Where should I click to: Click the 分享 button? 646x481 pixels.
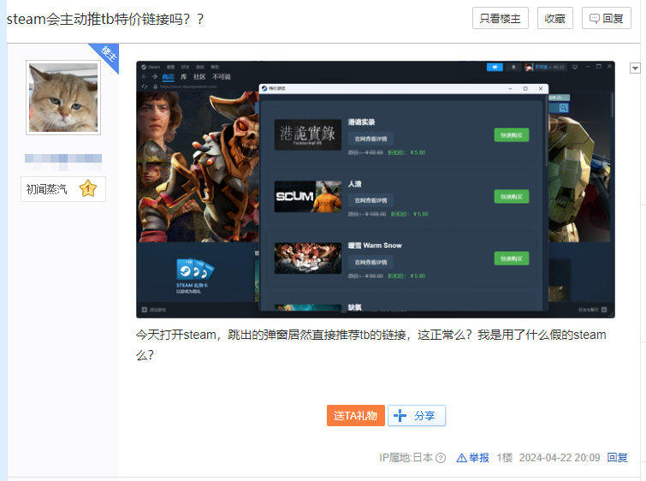point(417,415)
